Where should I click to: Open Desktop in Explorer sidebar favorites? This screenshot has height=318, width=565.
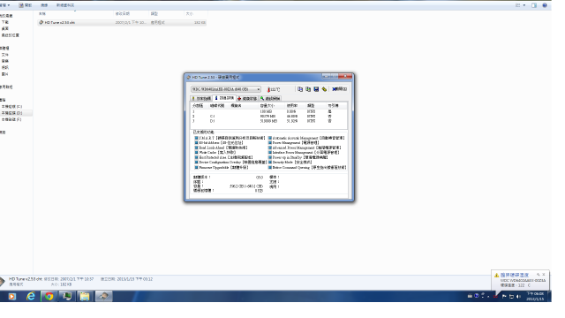tap(5, 28)
